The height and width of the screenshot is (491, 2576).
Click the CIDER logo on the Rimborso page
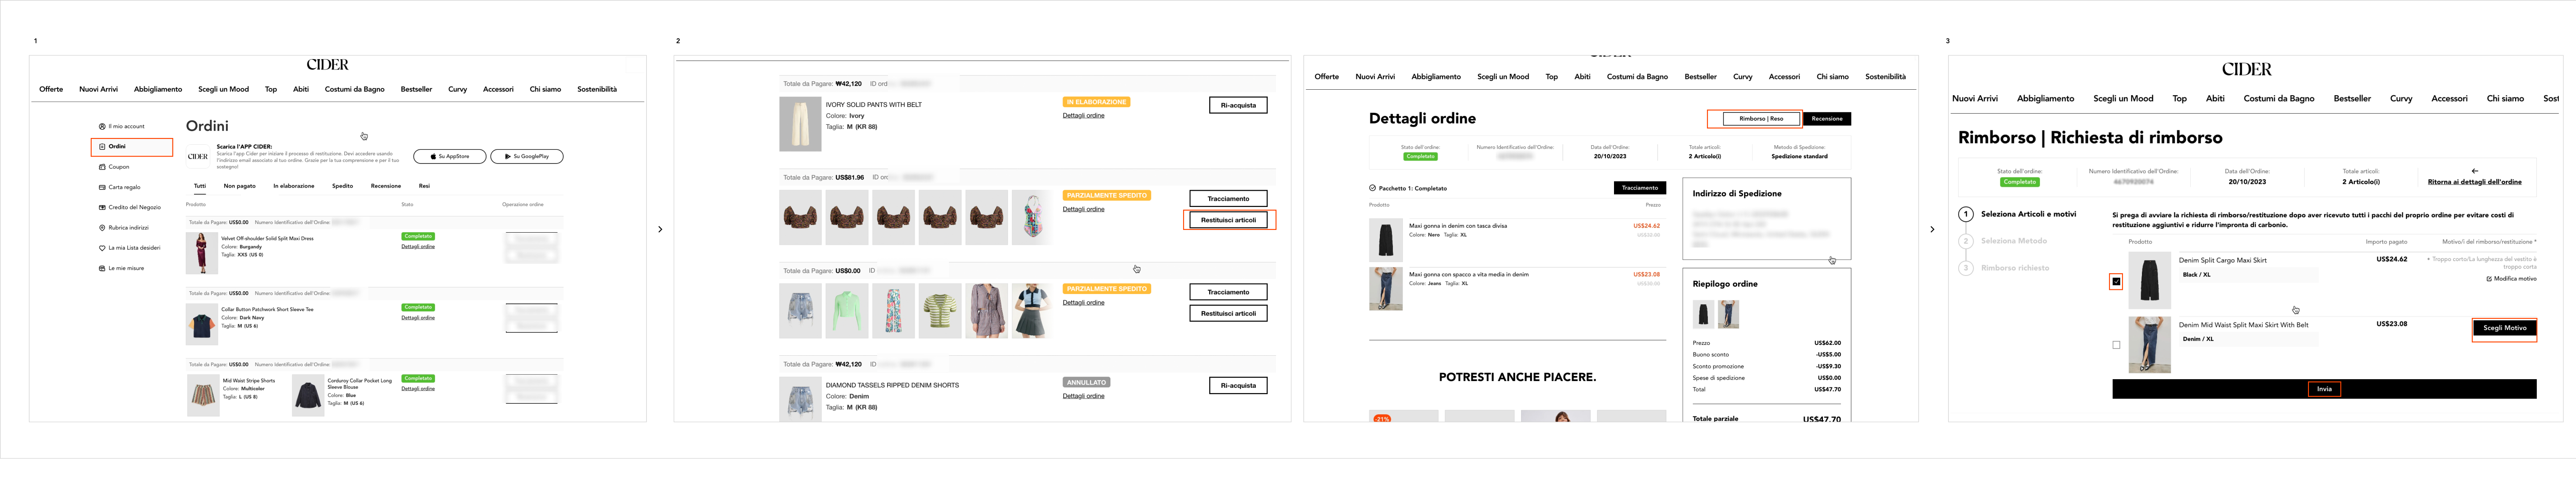2246,69
